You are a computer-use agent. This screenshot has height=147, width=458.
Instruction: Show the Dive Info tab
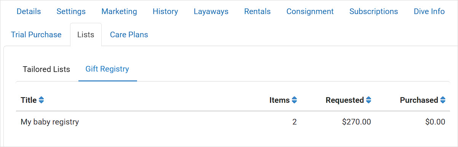[429, 11]
